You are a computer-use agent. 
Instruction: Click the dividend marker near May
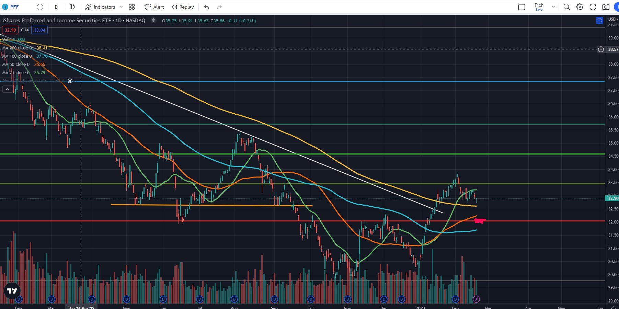126,299
